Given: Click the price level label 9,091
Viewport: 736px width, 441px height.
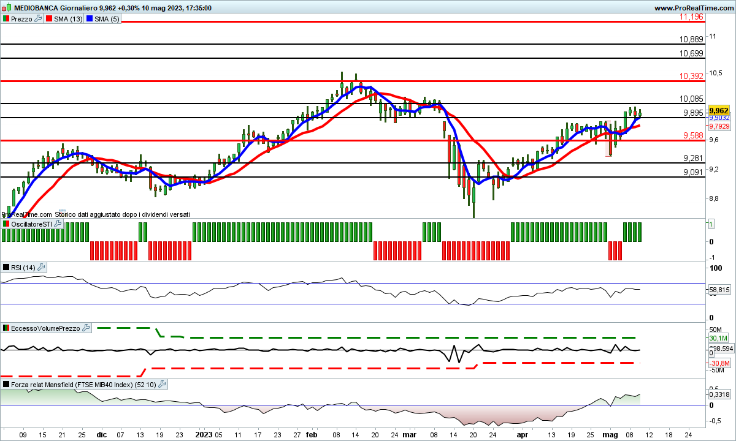Looking at the screenshot, I should tap(692, 172).
